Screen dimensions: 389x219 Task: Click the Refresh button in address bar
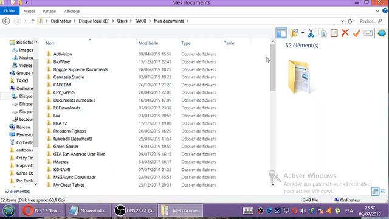point(350,21)
